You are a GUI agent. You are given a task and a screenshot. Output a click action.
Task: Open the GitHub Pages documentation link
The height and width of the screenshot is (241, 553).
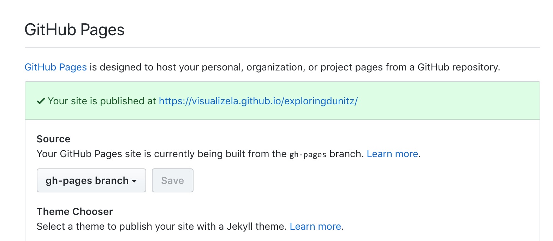pos(55,67)
